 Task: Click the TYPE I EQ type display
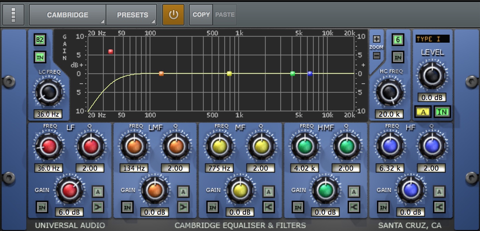click(432, 39)
